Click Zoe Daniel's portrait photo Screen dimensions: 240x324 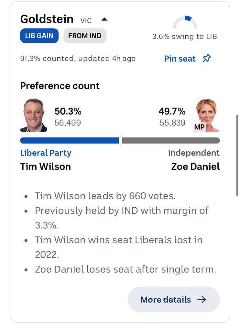click(207, 115)
